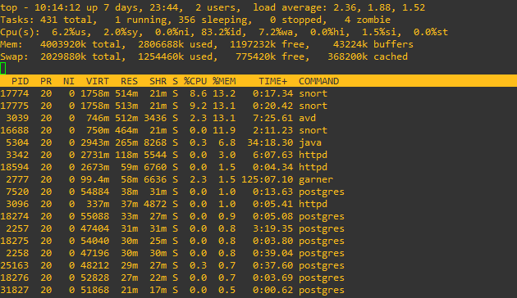Click the load average values in header
Viewport: 517px width, 298px height.
(x=379, y=7)
